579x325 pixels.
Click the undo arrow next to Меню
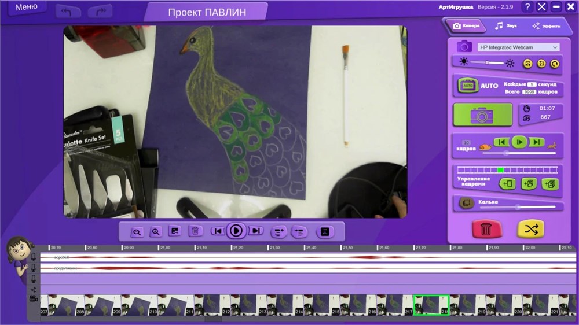click(x=68, y=10)
